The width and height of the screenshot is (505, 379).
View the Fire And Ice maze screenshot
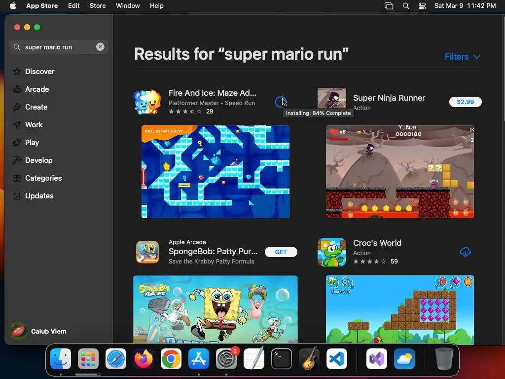[216, 172]
